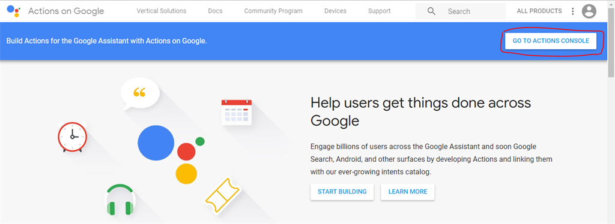Click 'Help users get things done across Google' heading
This screenshot has height=224, width=615.
click(x=420, y=111)
